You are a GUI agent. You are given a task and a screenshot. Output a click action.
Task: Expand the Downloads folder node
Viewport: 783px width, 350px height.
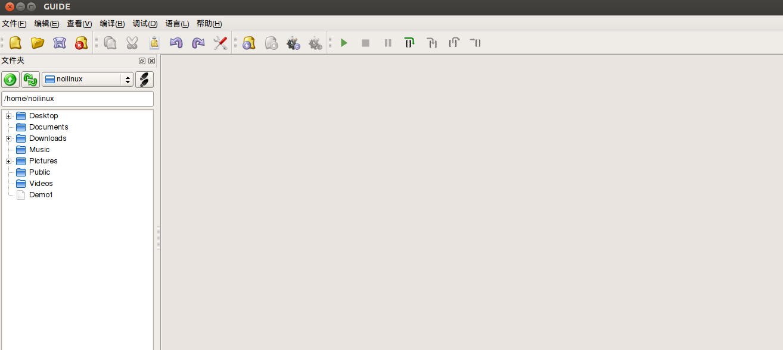point(9,138)
